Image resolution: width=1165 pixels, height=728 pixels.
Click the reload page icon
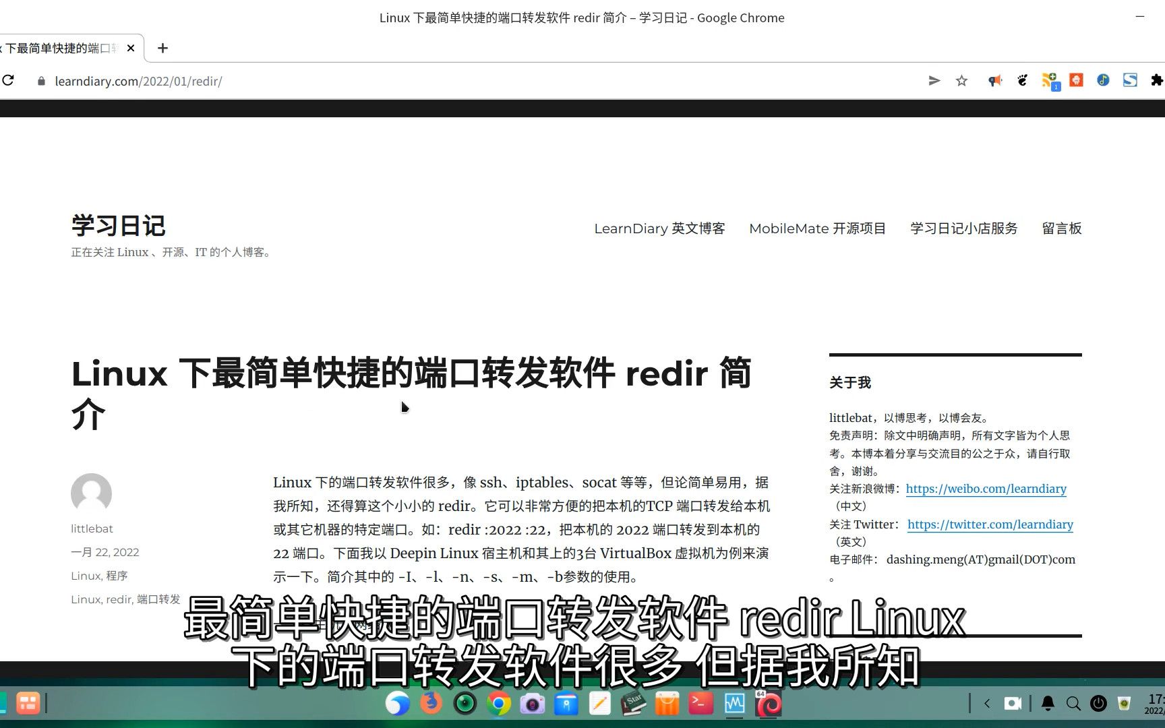9,80
